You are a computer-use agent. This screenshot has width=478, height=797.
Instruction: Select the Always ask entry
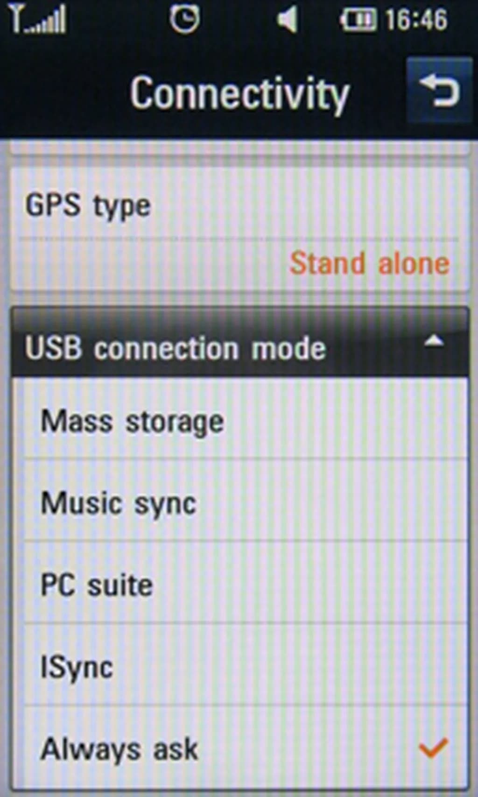119,749
